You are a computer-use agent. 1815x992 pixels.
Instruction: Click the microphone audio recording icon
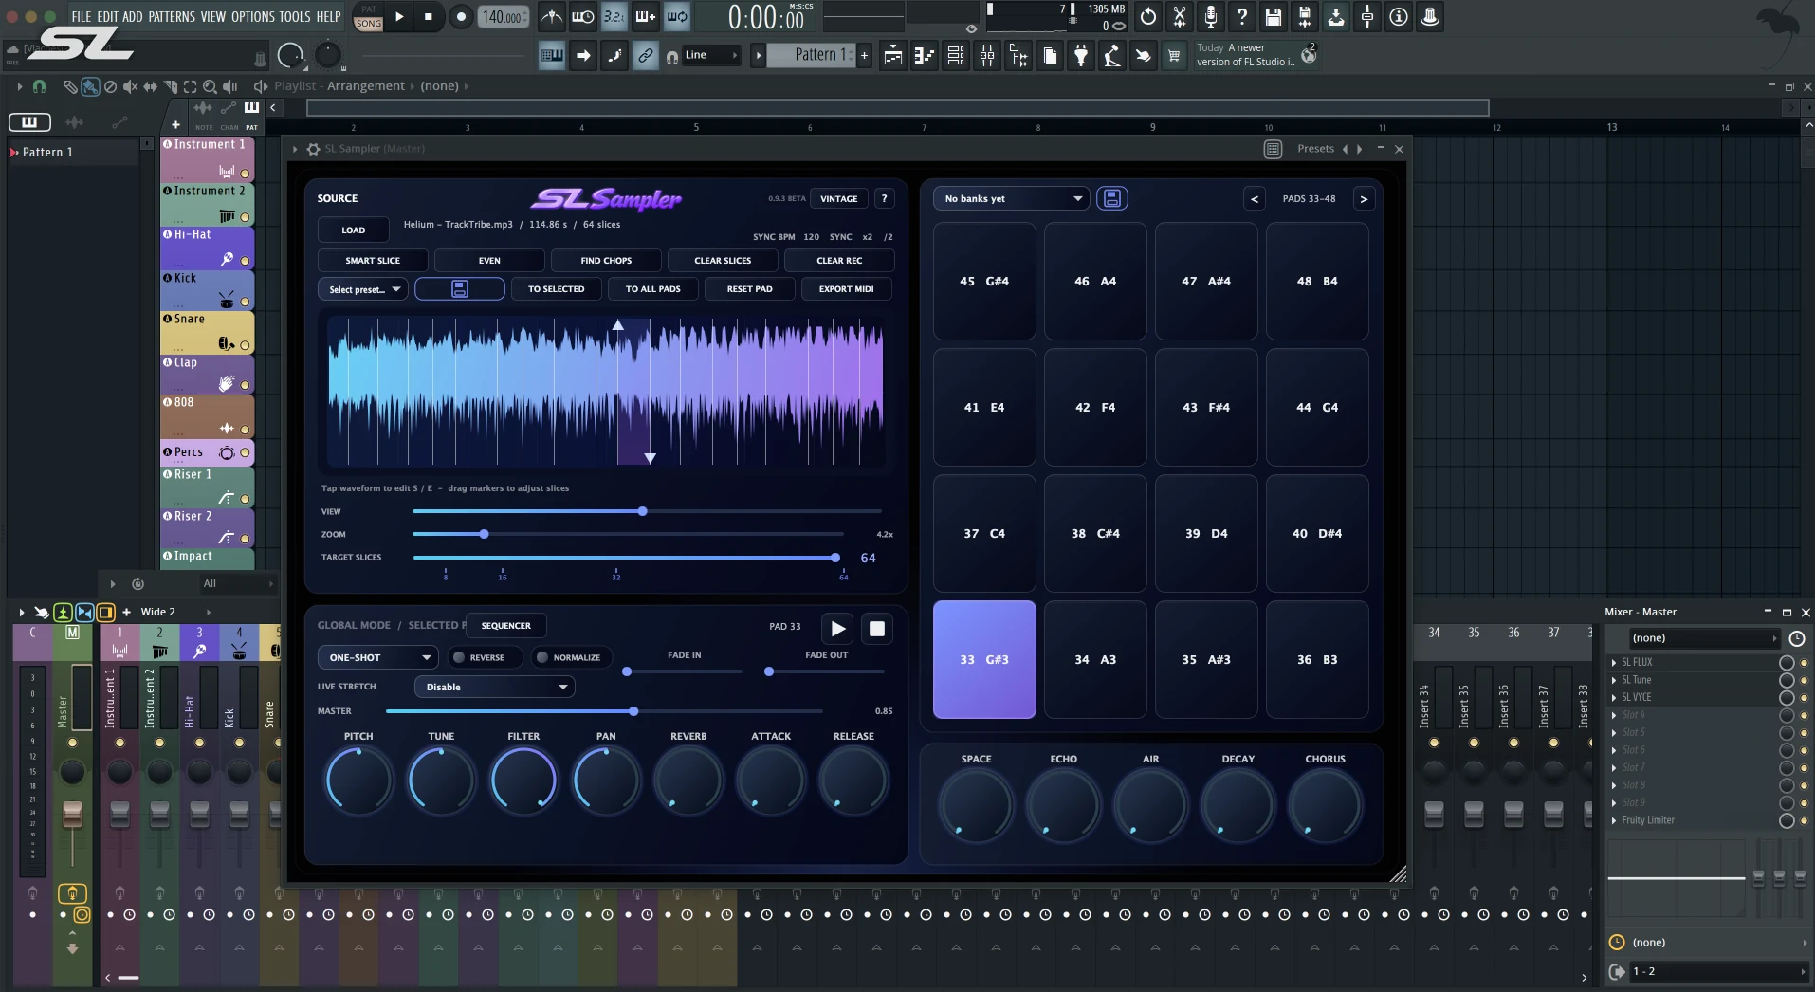click(x=1211, y=16)
